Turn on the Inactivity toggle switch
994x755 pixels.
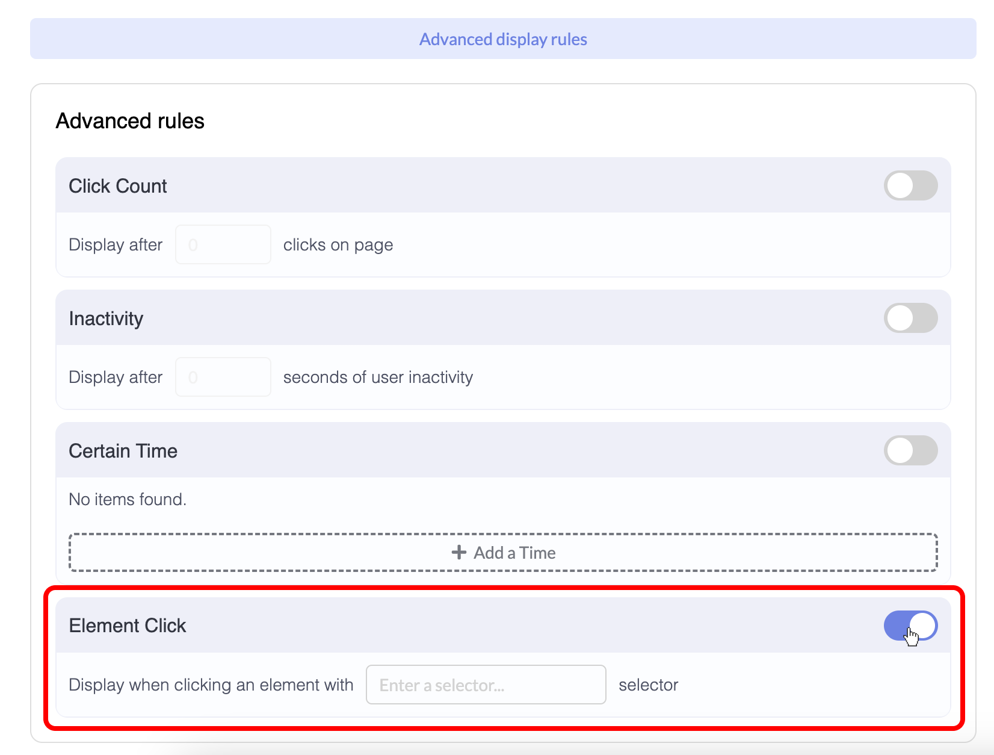[910, 318]
